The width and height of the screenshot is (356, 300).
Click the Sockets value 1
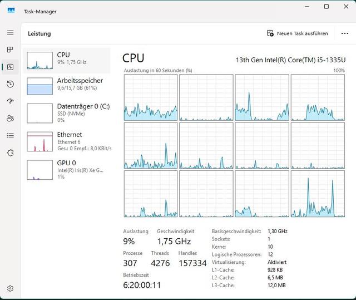269,239
